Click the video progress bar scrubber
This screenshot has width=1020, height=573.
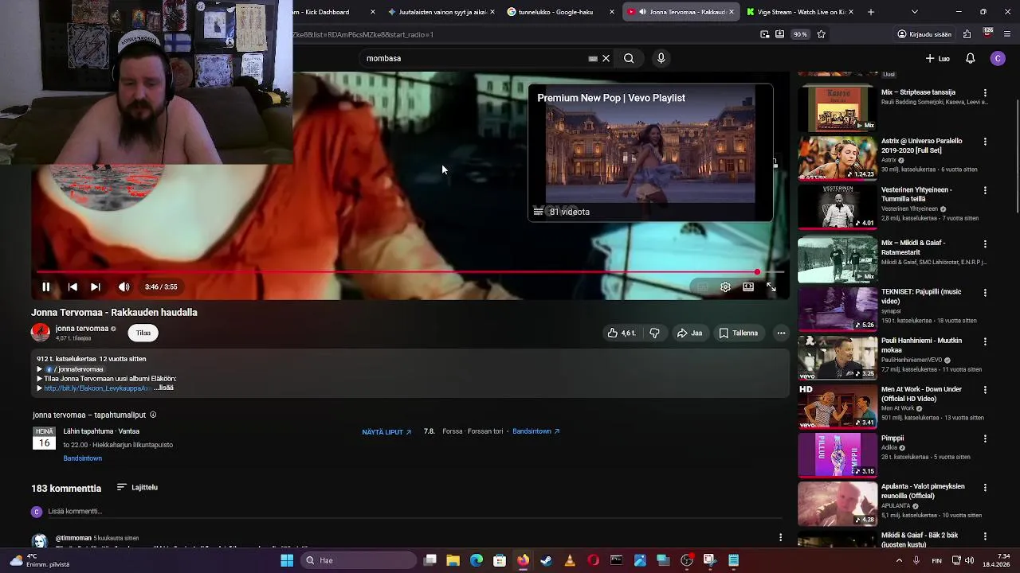pyautogui.click(x=757, y=272)
